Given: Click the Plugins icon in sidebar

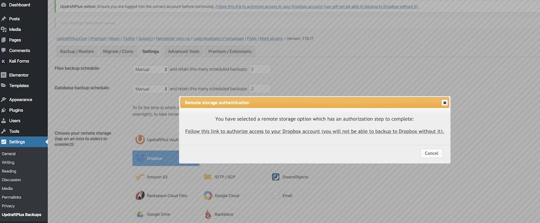Looking at the screenshot, I should pyautogui.click(x=3, y=110).
